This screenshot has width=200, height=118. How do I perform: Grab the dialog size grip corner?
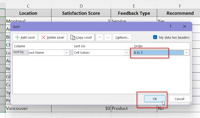click(190, 103)
